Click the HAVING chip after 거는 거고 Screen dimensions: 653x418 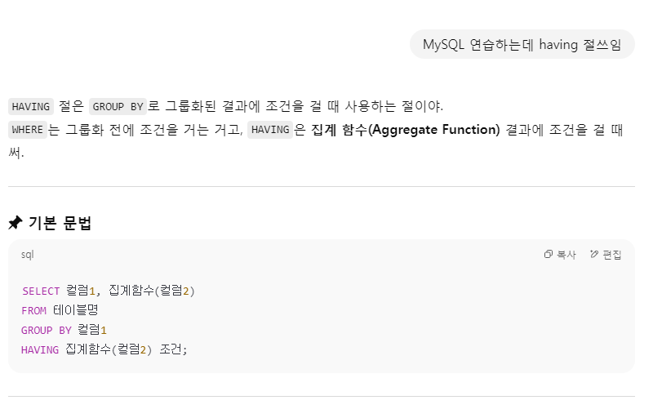click(x=270, y=130)
